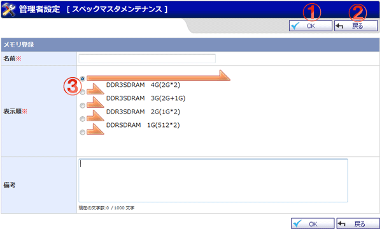Click the 備考 field label

pyautogui.click(x=10, y=185)
